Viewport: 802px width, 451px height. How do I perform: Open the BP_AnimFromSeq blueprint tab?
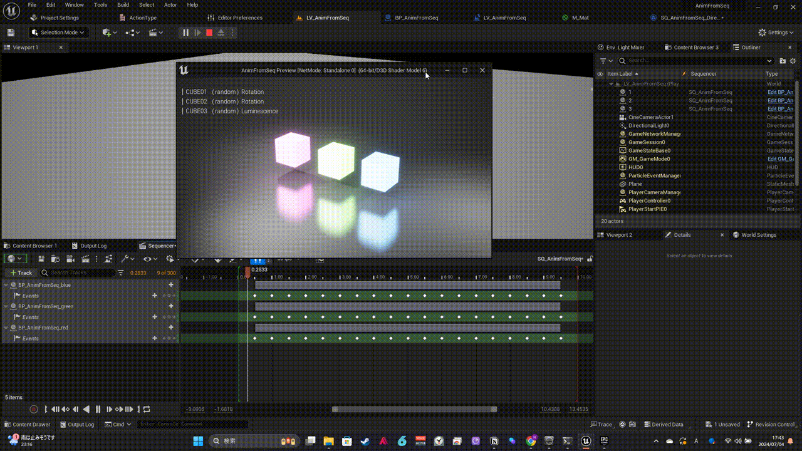(412, 18)
